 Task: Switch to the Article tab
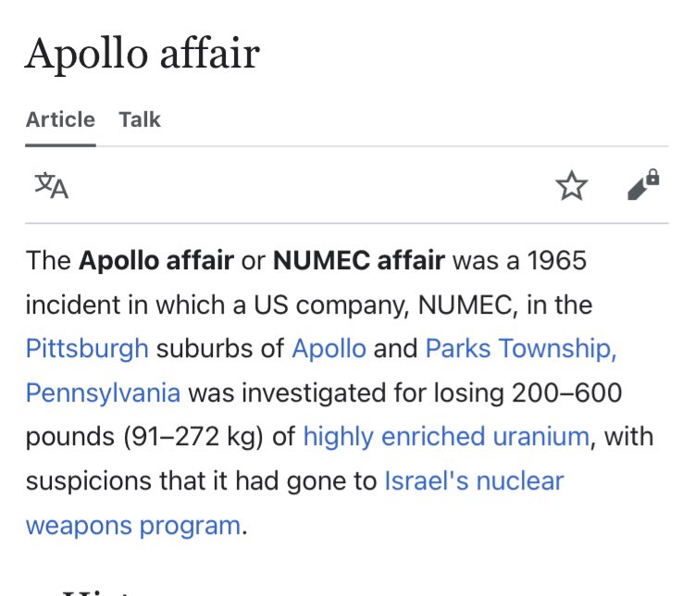[x=60, y=119]
